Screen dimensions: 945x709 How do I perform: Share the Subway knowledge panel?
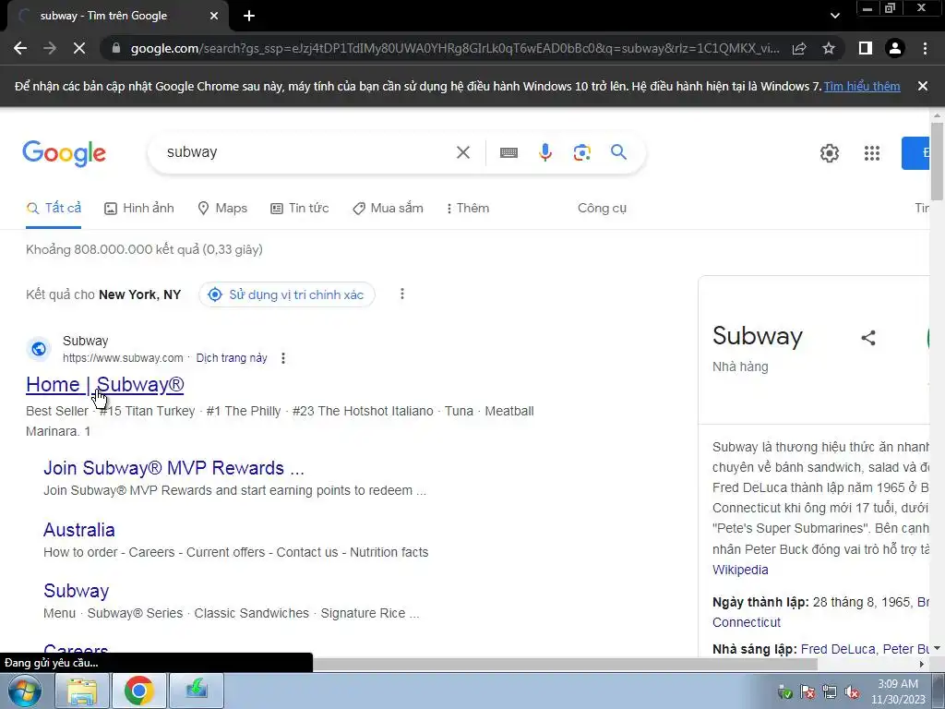pyautogui.click(x=867, y=338)
